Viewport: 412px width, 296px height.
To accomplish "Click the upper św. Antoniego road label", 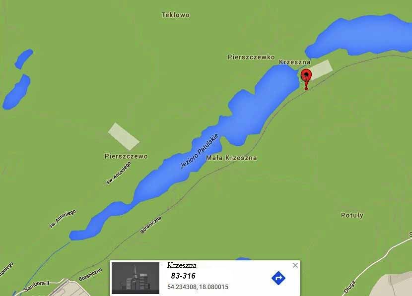I will (x=118, y=173).
